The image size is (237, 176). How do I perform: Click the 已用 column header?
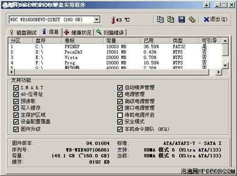coord(155,41)
